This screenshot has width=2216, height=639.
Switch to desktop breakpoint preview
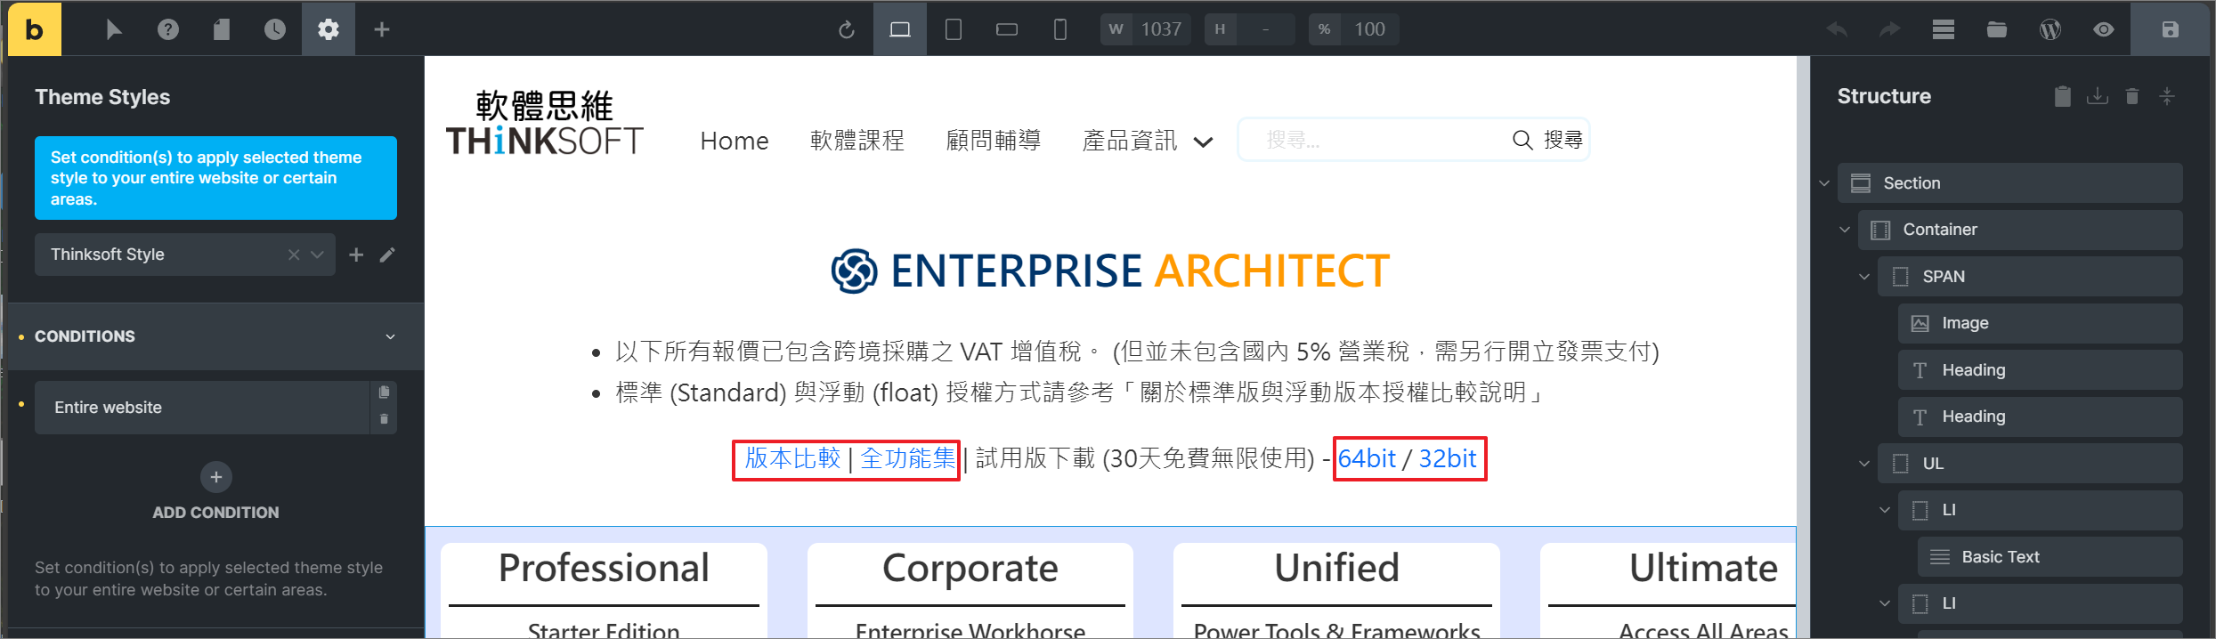900,29
